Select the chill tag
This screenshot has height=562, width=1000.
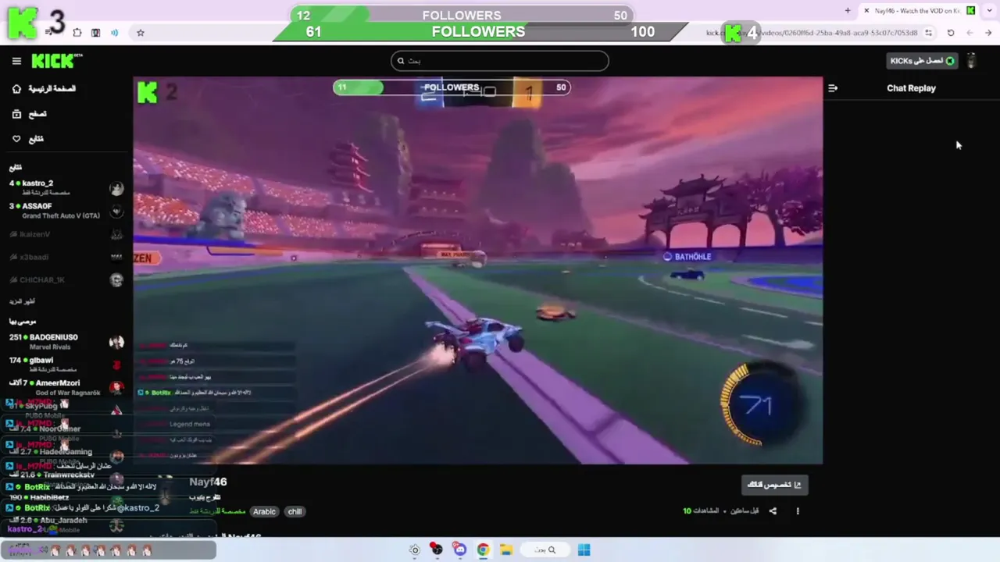tap(295, 511)
